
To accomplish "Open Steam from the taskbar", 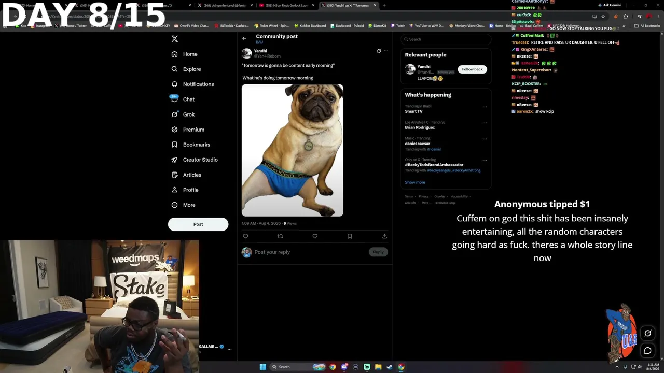I will [390, 367].
